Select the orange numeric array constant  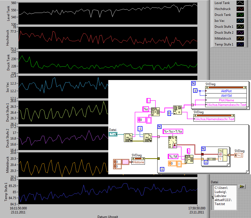coord(175,164)
